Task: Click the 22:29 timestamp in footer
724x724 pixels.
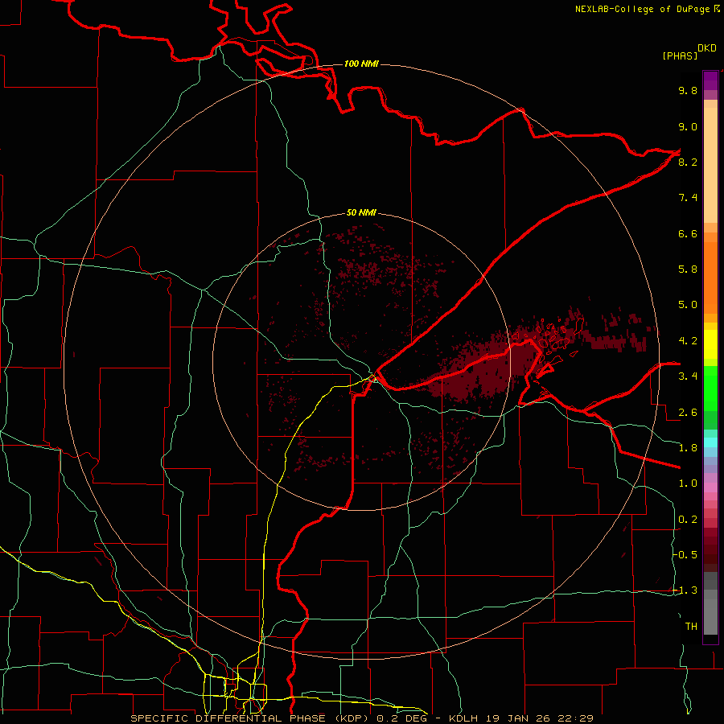Action: point(575,718)
